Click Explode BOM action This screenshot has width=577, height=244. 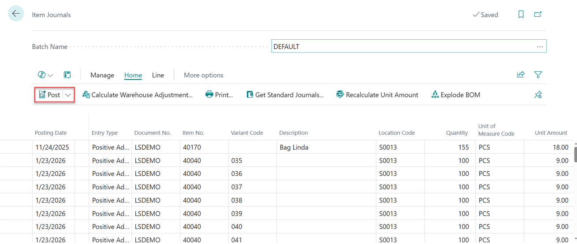456,95
